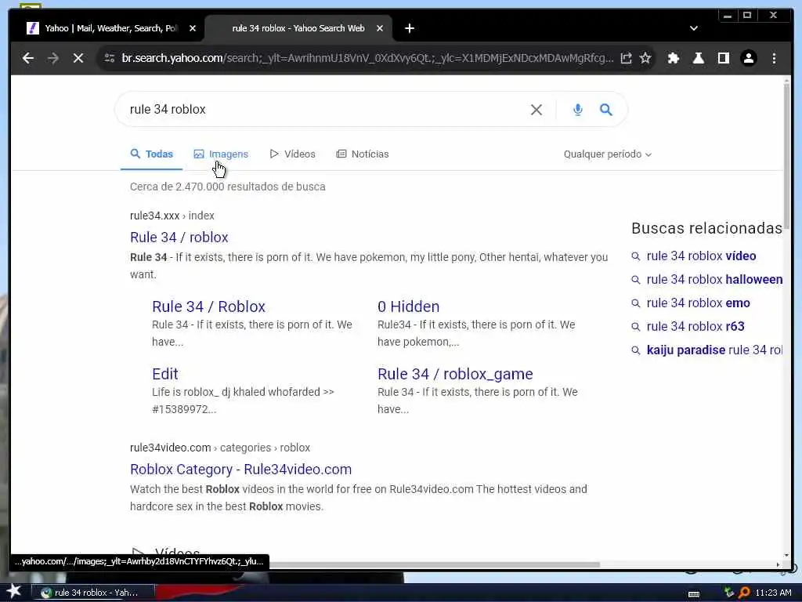The height and width of the screenshot is (602, 802).
Task: Open the Edit sublink
Action: pyautogui.click(x=164, y=374)
